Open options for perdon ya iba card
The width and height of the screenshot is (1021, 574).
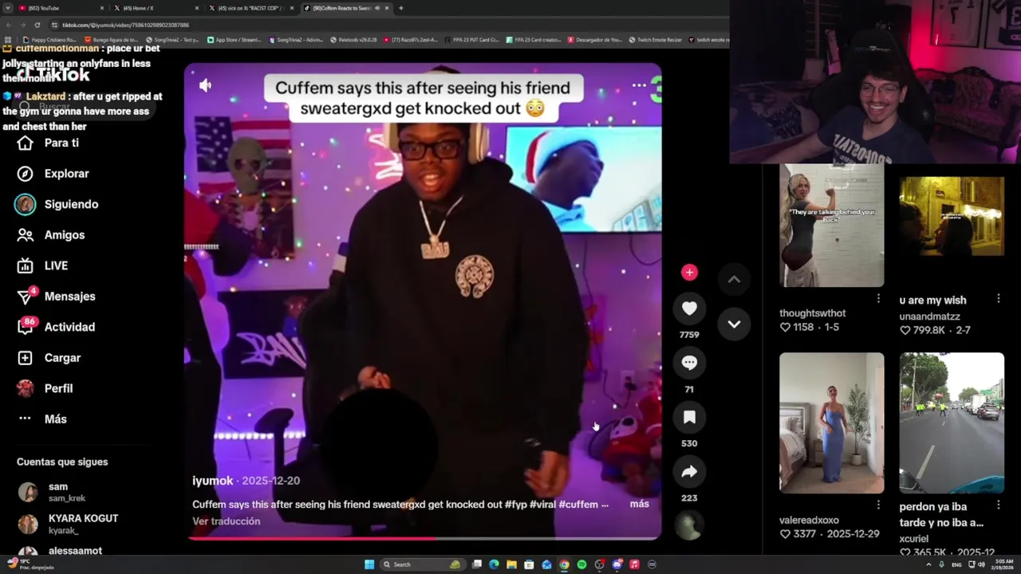pyautogui.click(x=998, y=505)
